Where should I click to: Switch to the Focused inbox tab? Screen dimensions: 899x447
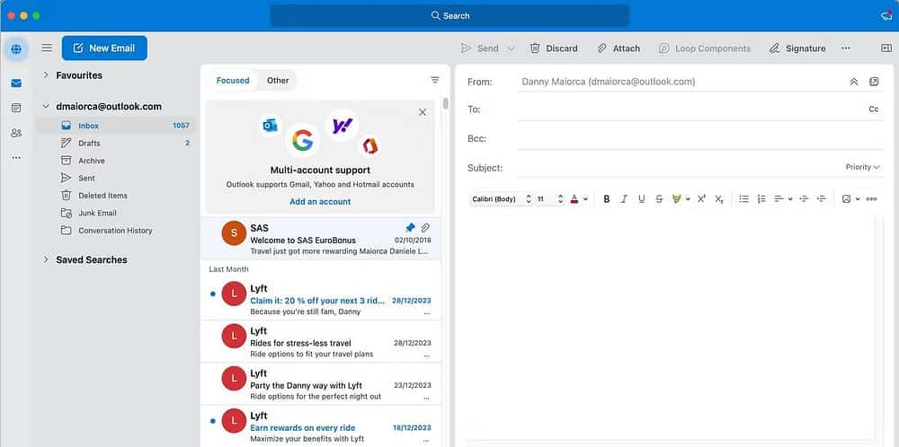[x=233, y=81]
